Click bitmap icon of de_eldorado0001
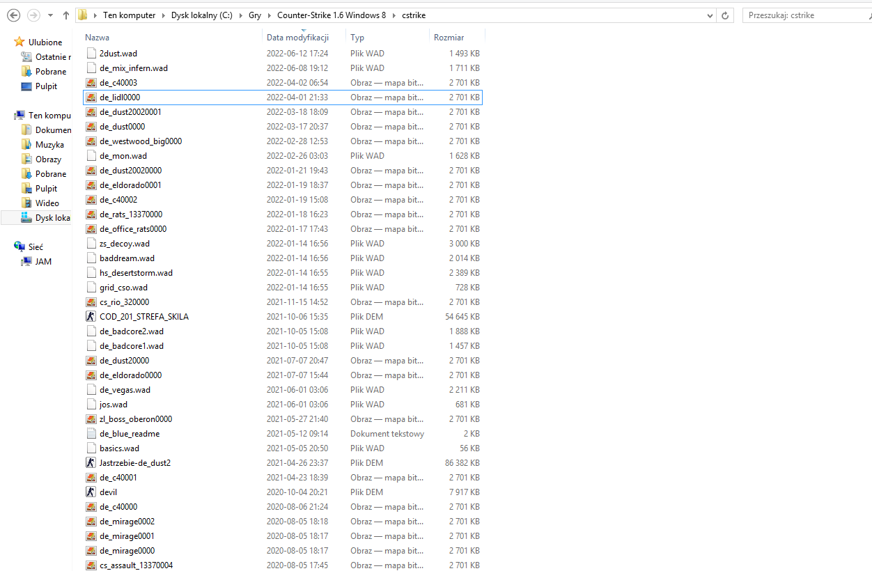The width and height of the screenshot is (872, 571). coord(91,185)
